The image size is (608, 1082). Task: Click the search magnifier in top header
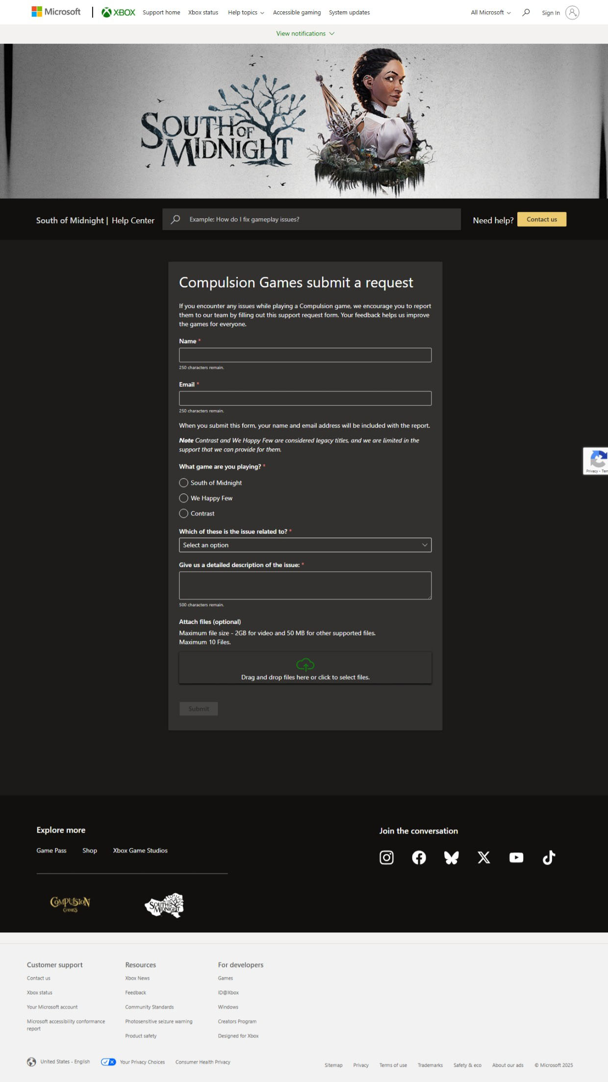526,13
